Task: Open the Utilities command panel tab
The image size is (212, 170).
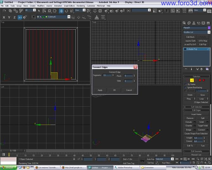Action: click(x=208, y=23)
